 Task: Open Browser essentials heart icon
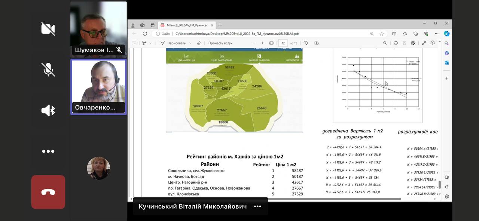point(426,34)
